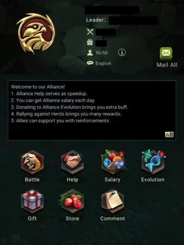This screenshot has height=245, width=184.
Task: Open the Evolution DNA icon
Action: 153,162
